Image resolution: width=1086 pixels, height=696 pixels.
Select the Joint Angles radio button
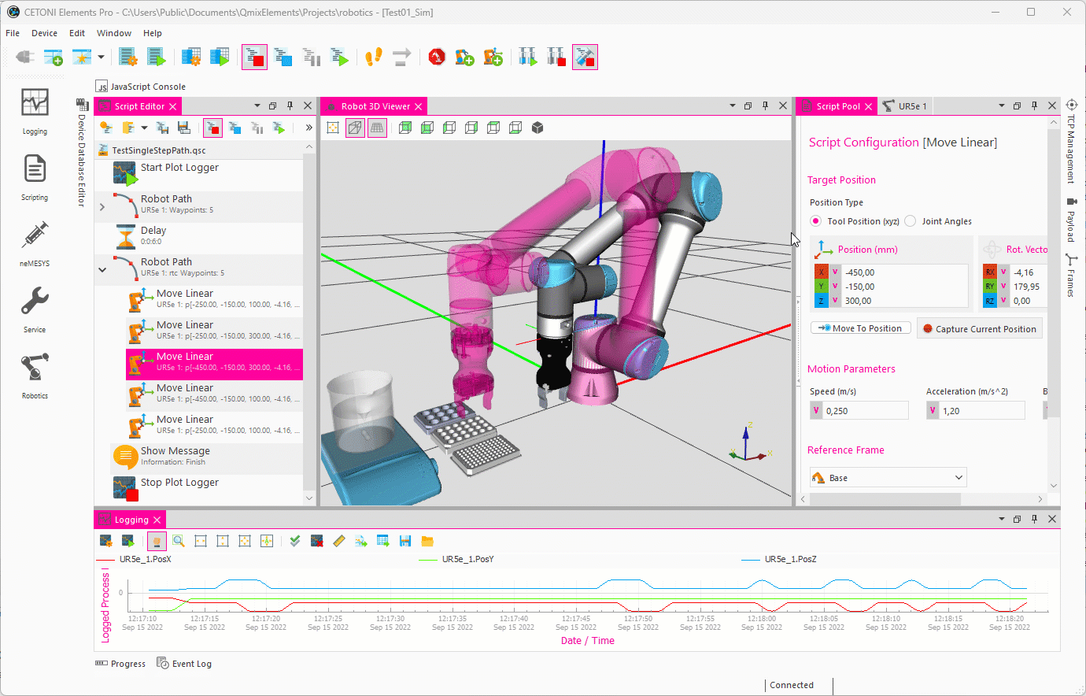911,221
